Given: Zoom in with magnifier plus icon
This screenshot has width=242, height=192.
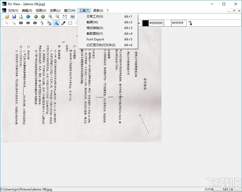Looking at the screenshot, I should tap(50, 17).
